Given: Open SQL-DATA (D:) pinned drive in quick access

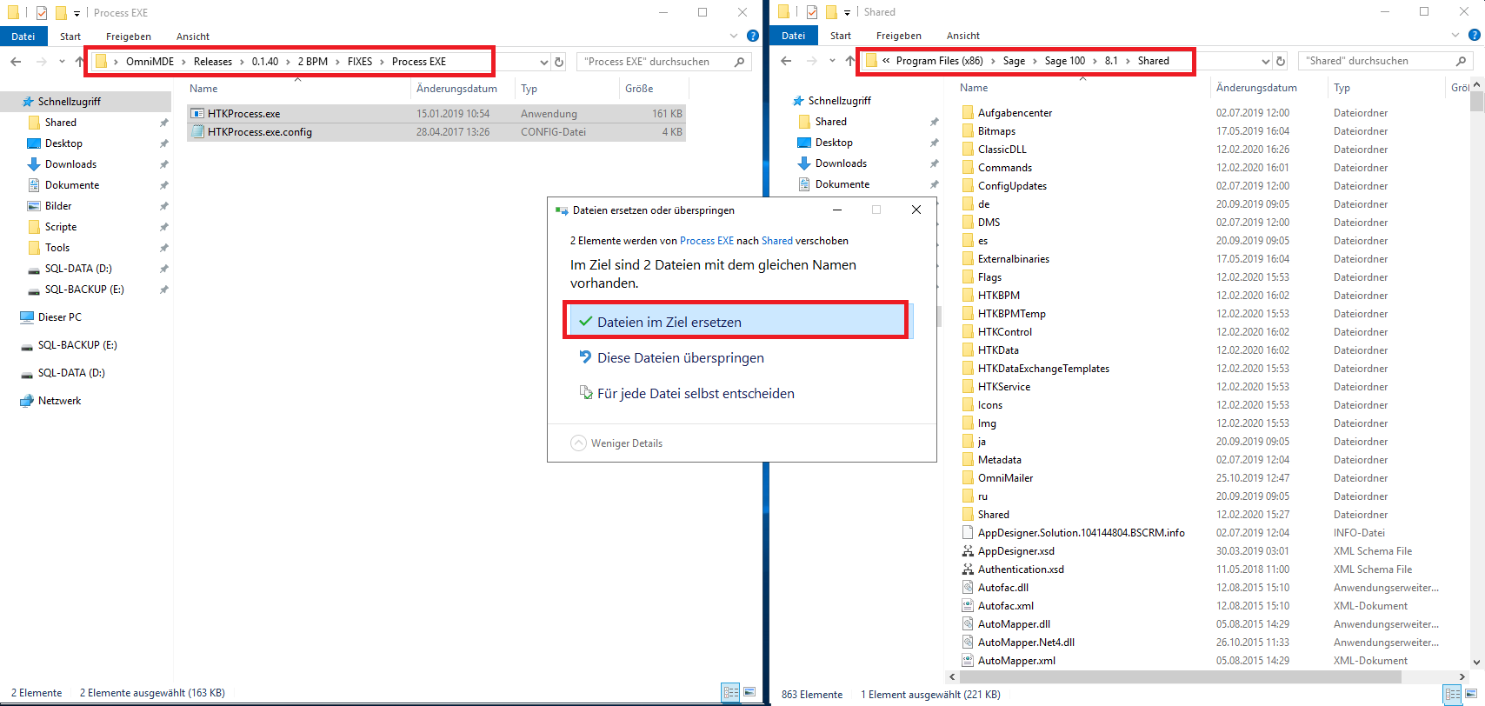Looking at the screenshot, I should [78, 269].
